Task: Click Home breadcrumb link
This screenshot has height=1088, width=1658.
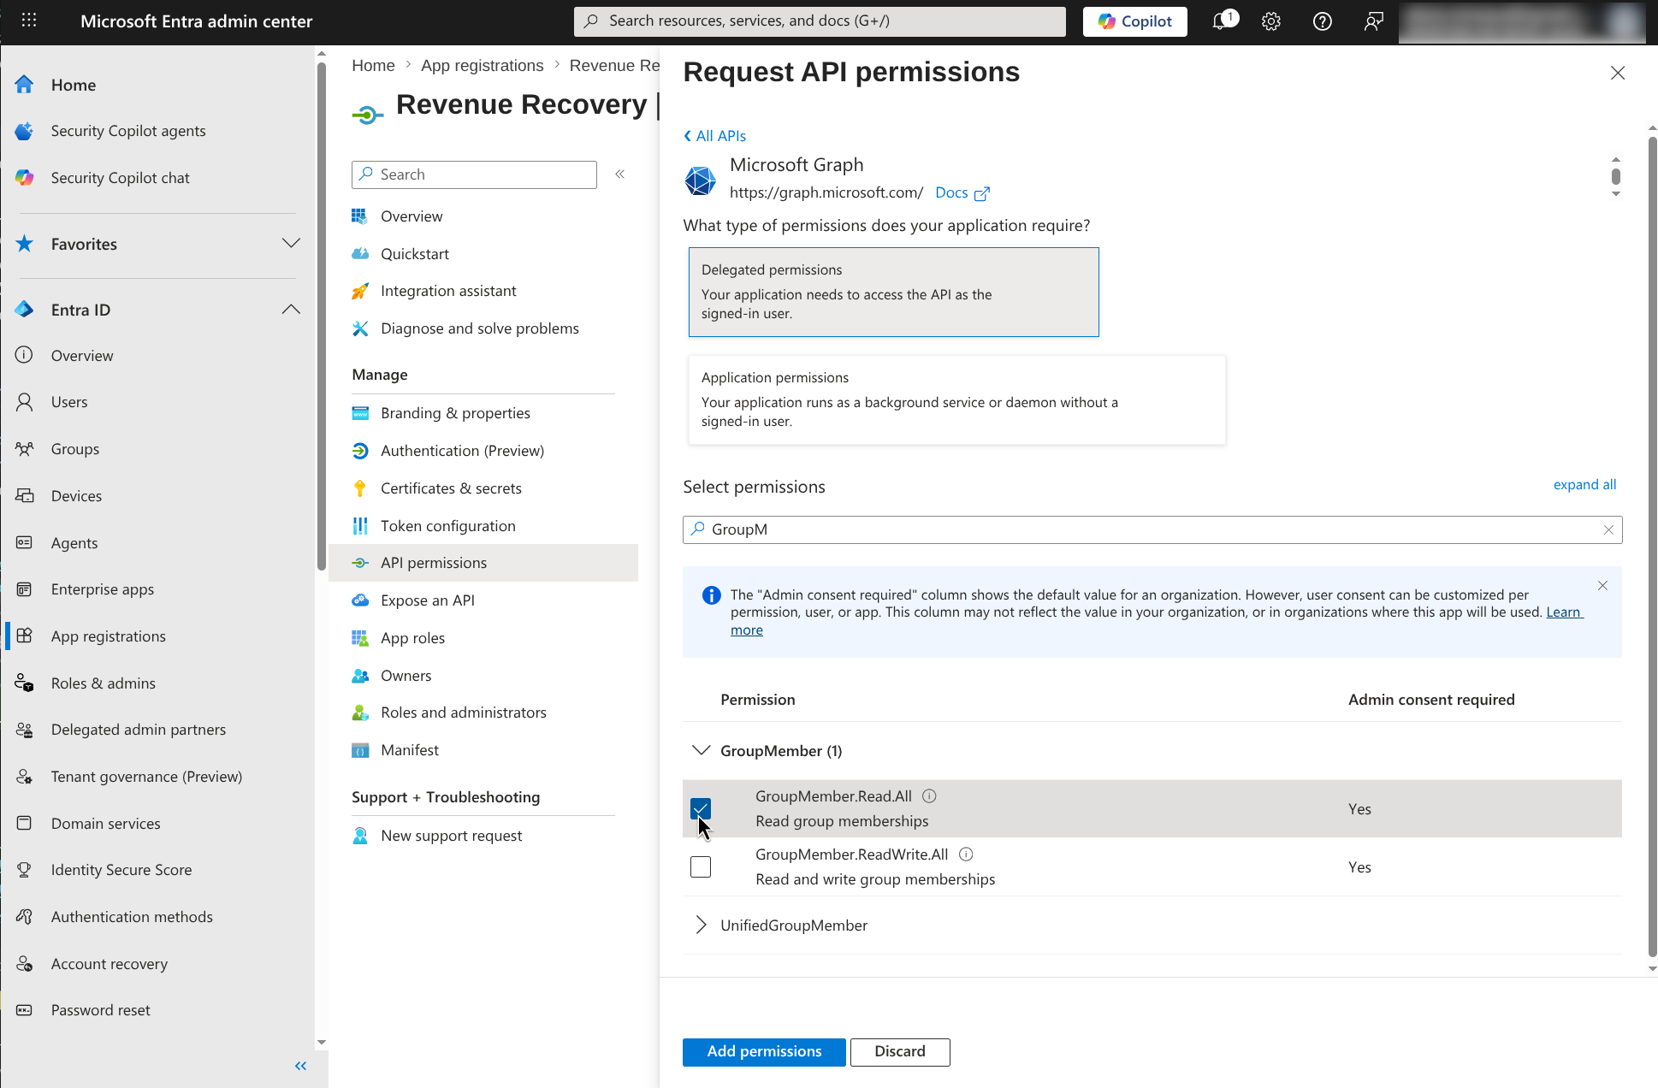Action: 373,66
